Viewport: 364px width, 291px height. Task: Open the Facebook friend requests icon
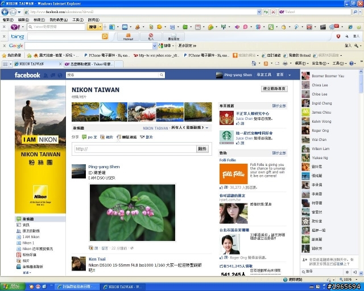45,75
